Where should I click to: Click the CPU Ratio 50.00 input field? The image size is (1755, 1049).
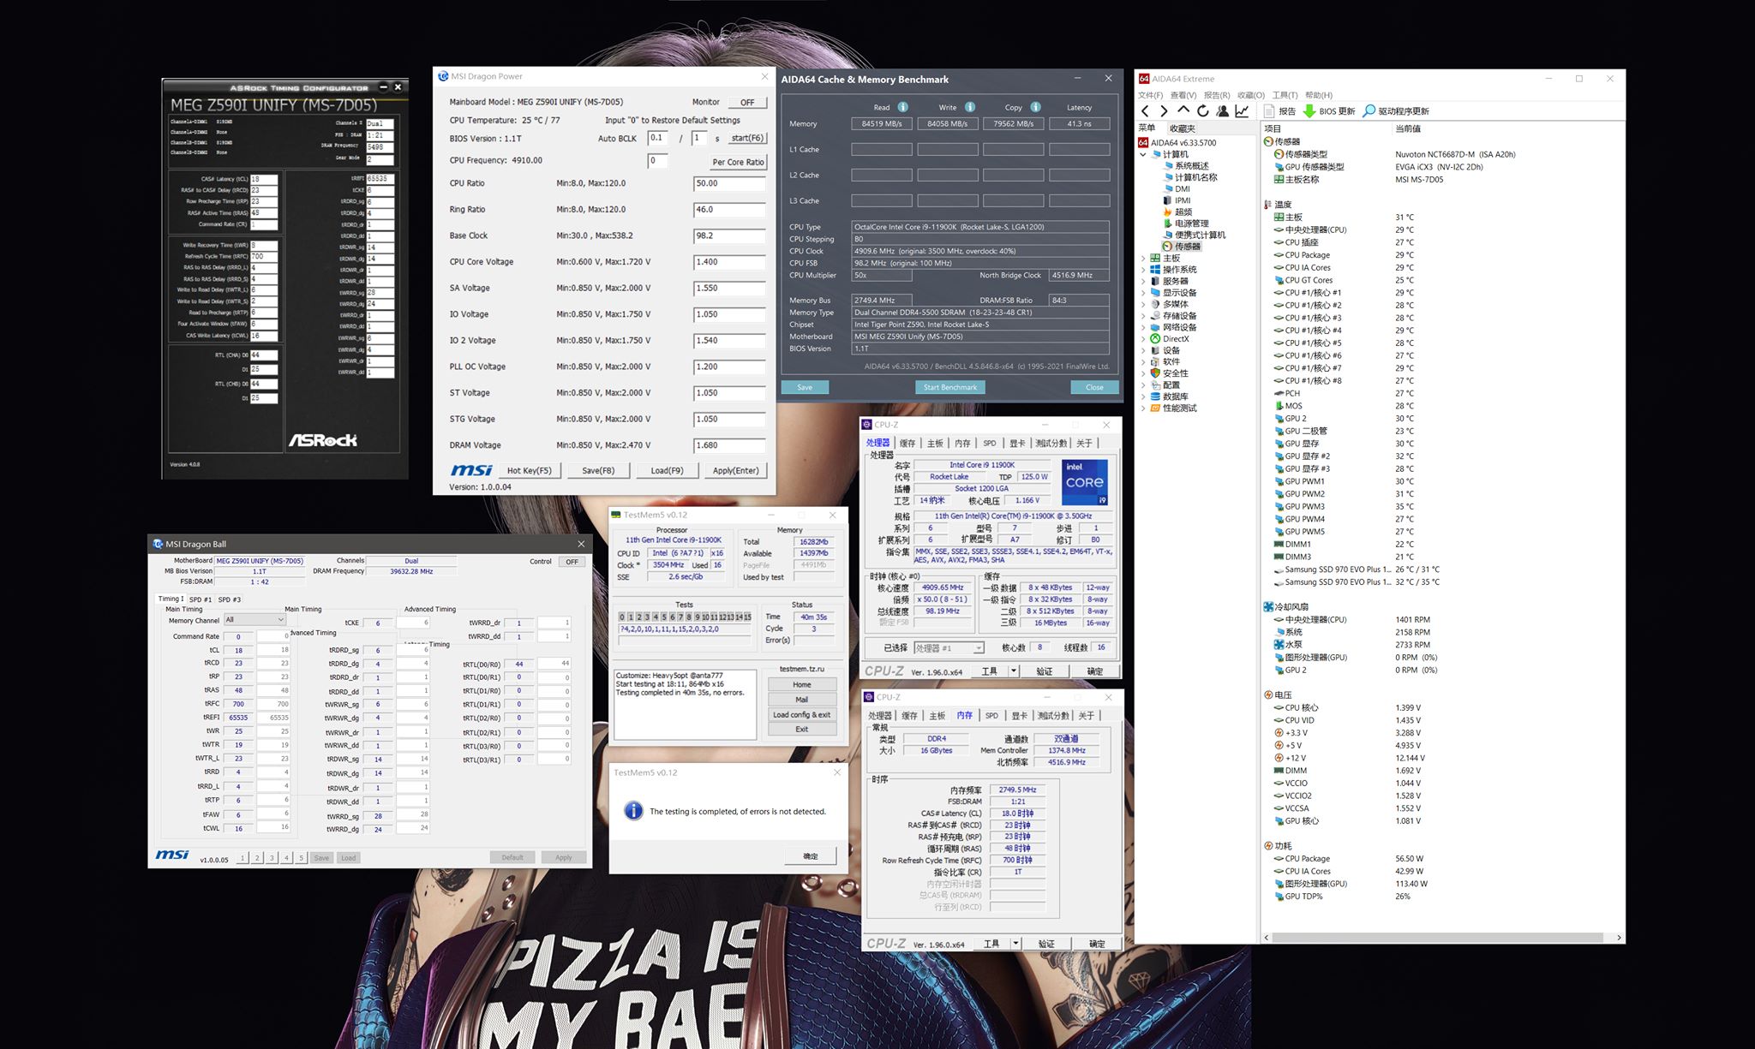729,183
